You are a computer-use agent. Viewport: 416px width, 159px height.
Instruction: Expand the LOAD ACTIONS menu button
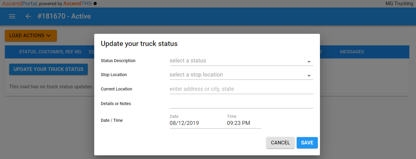coord(31,36)
